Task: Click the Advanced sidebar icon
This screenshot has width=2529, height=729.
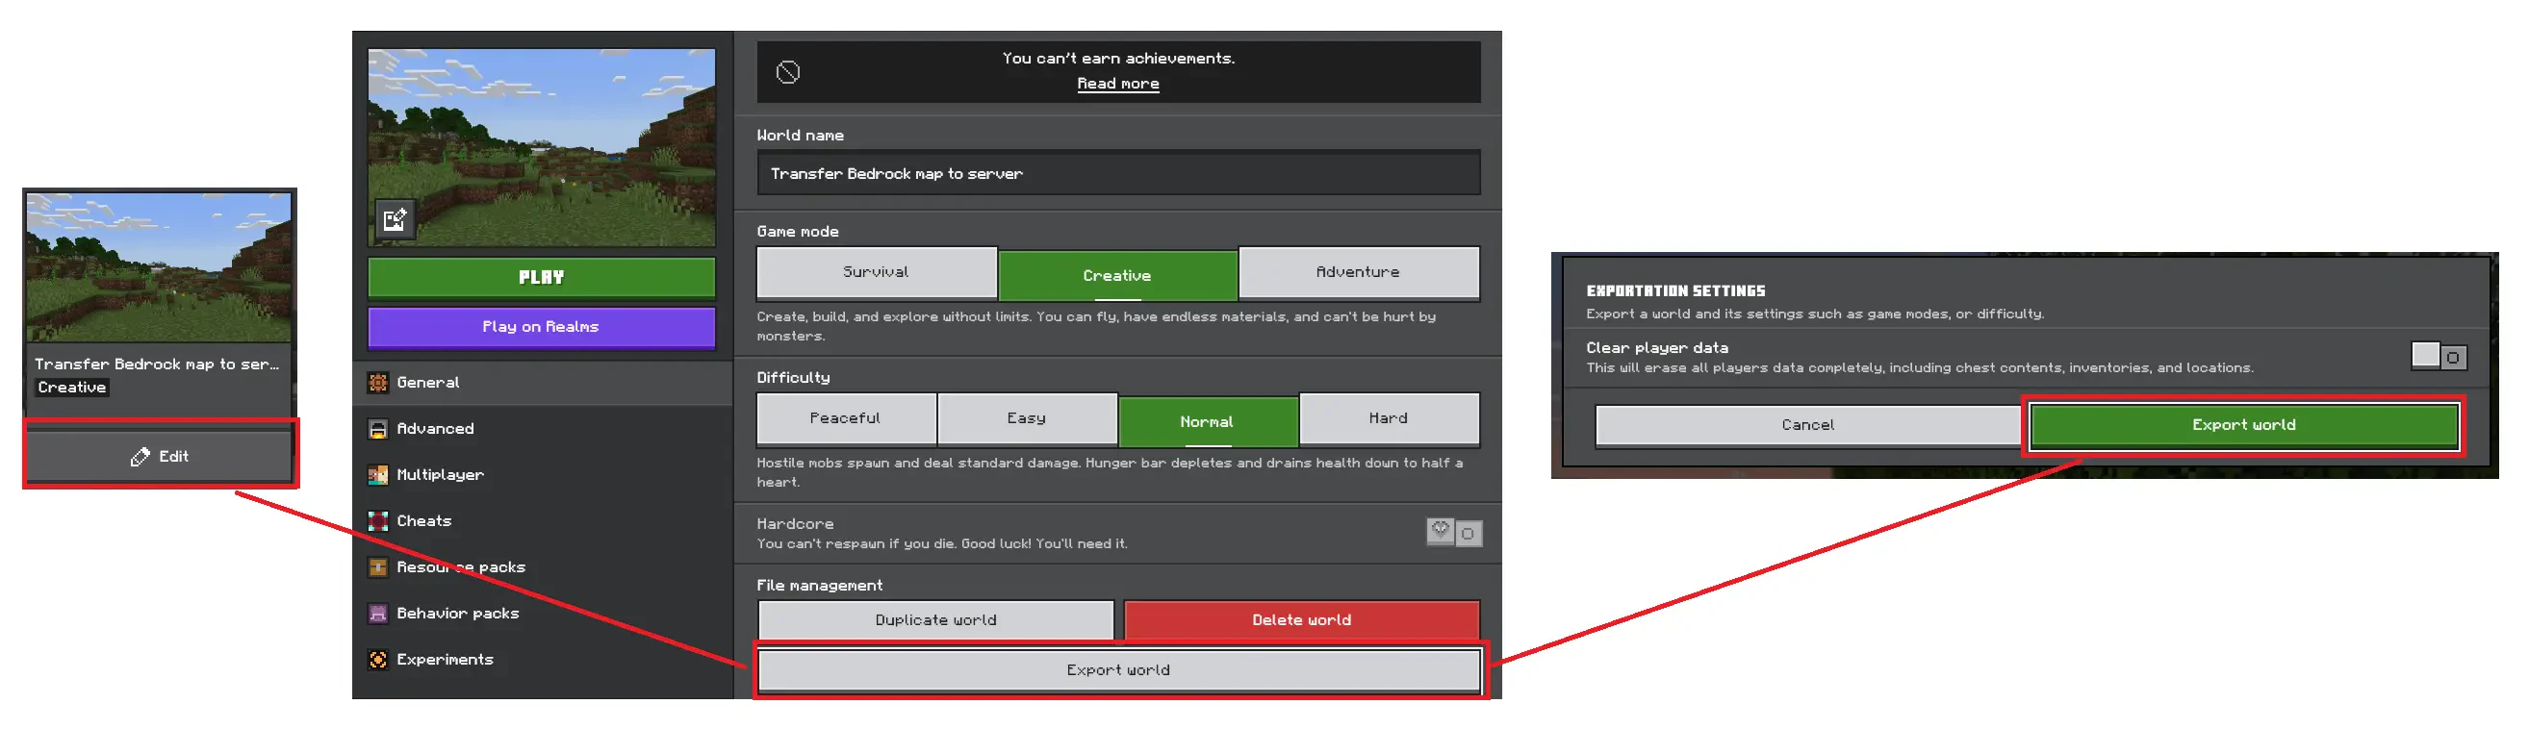Action: (x=378, y=429)
